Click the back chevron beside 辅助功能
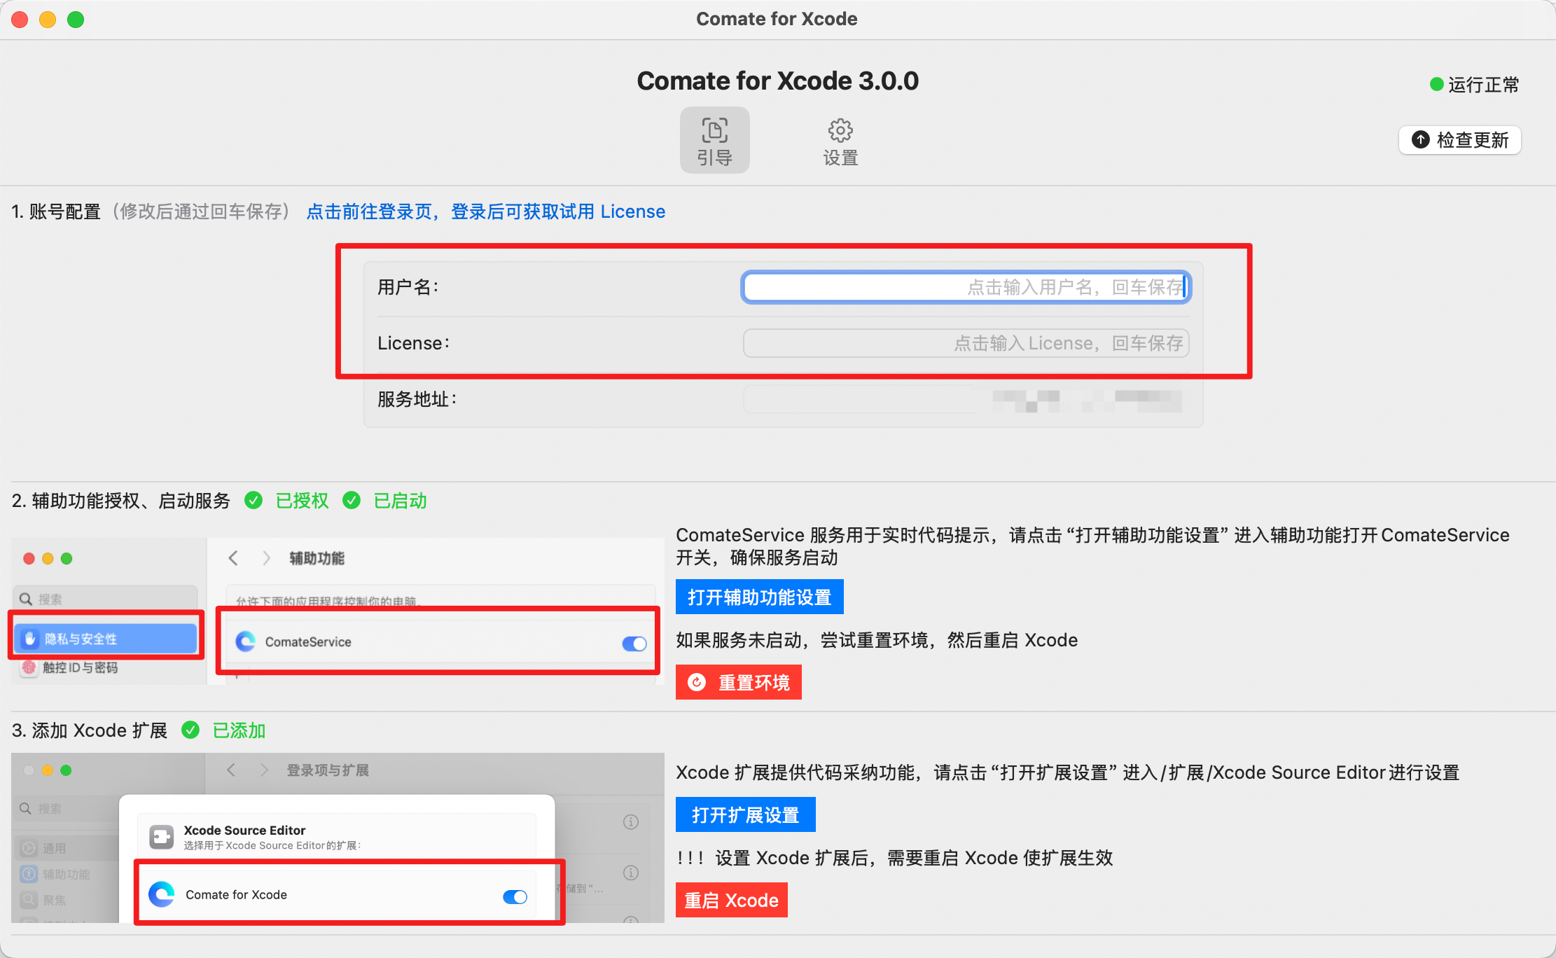Screen dimensions: 1556x958 tap(233, 558)
